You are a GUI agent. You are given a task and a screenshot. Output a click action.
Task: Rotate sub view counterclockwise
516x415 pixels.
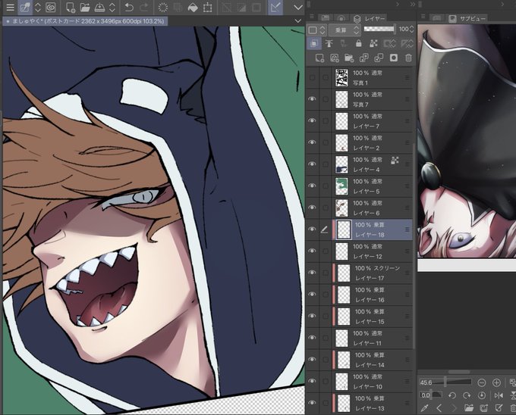click(451, 395)
